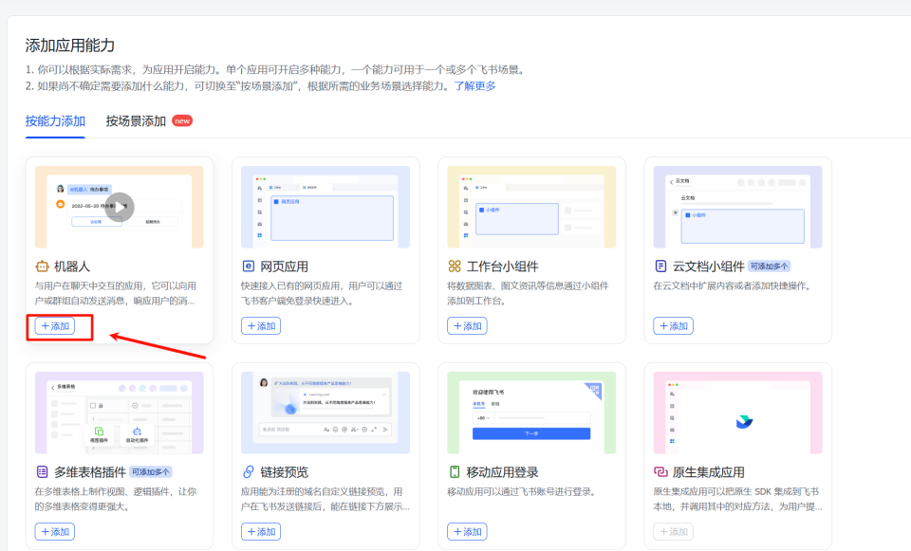Click the 云文档小组件 card title

[x=708, y=266]
